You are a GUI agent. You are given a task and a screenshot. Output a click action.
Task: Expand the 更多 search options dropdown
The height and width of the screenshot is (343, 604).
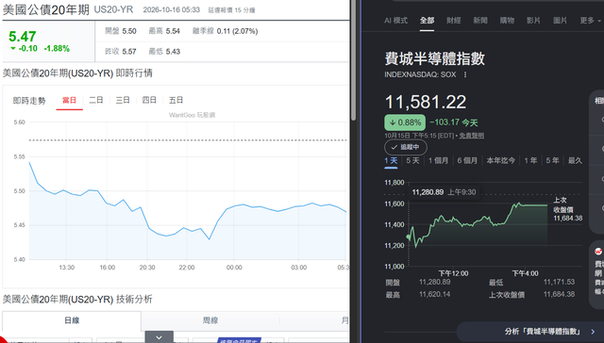coord(590,21)
